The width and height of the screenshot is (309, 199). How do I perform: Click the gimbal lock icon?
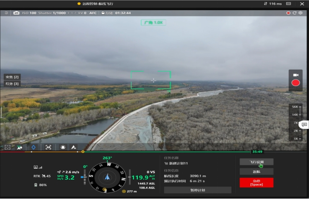coord(19,147)
